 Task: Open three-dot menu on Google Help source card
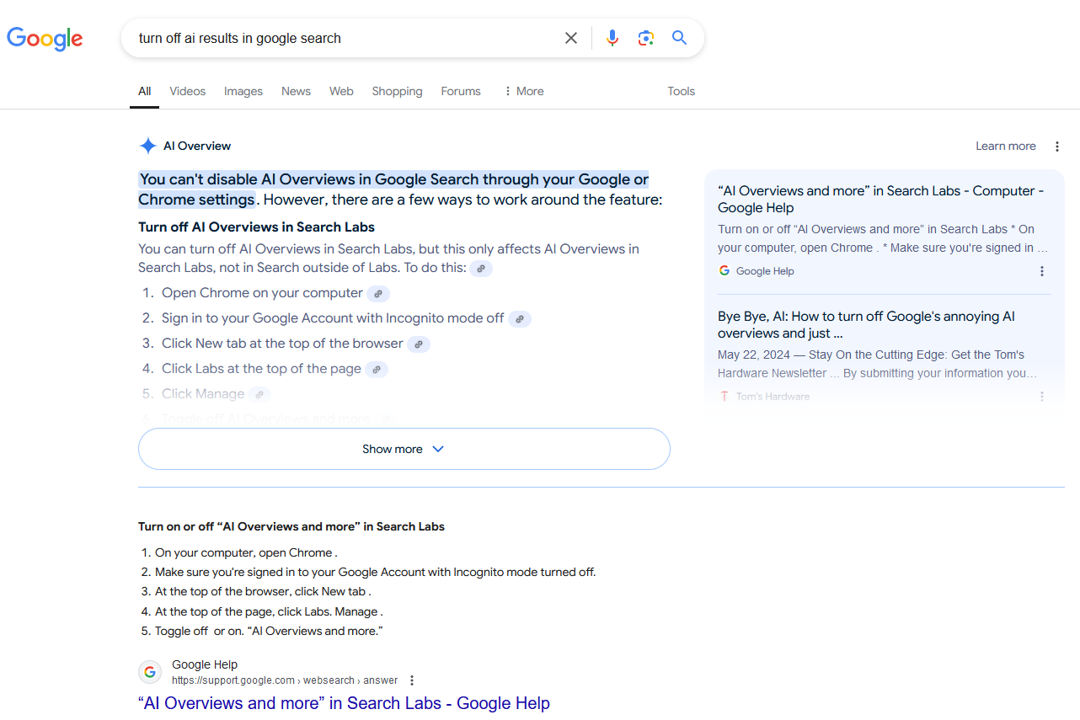[1042, 271]
